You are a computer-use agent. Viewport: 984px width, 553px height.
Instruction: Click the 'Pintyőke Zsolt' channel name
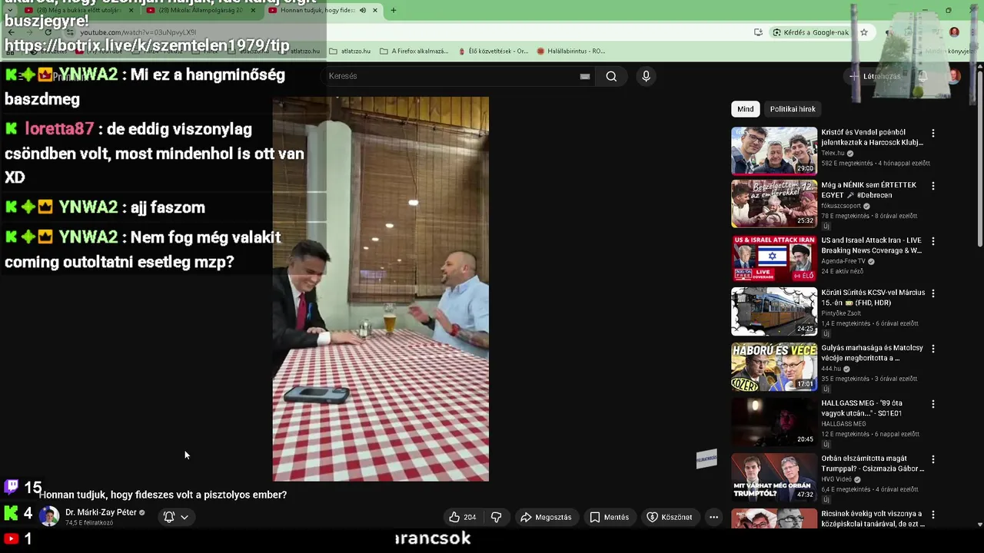tap(841, 313)
